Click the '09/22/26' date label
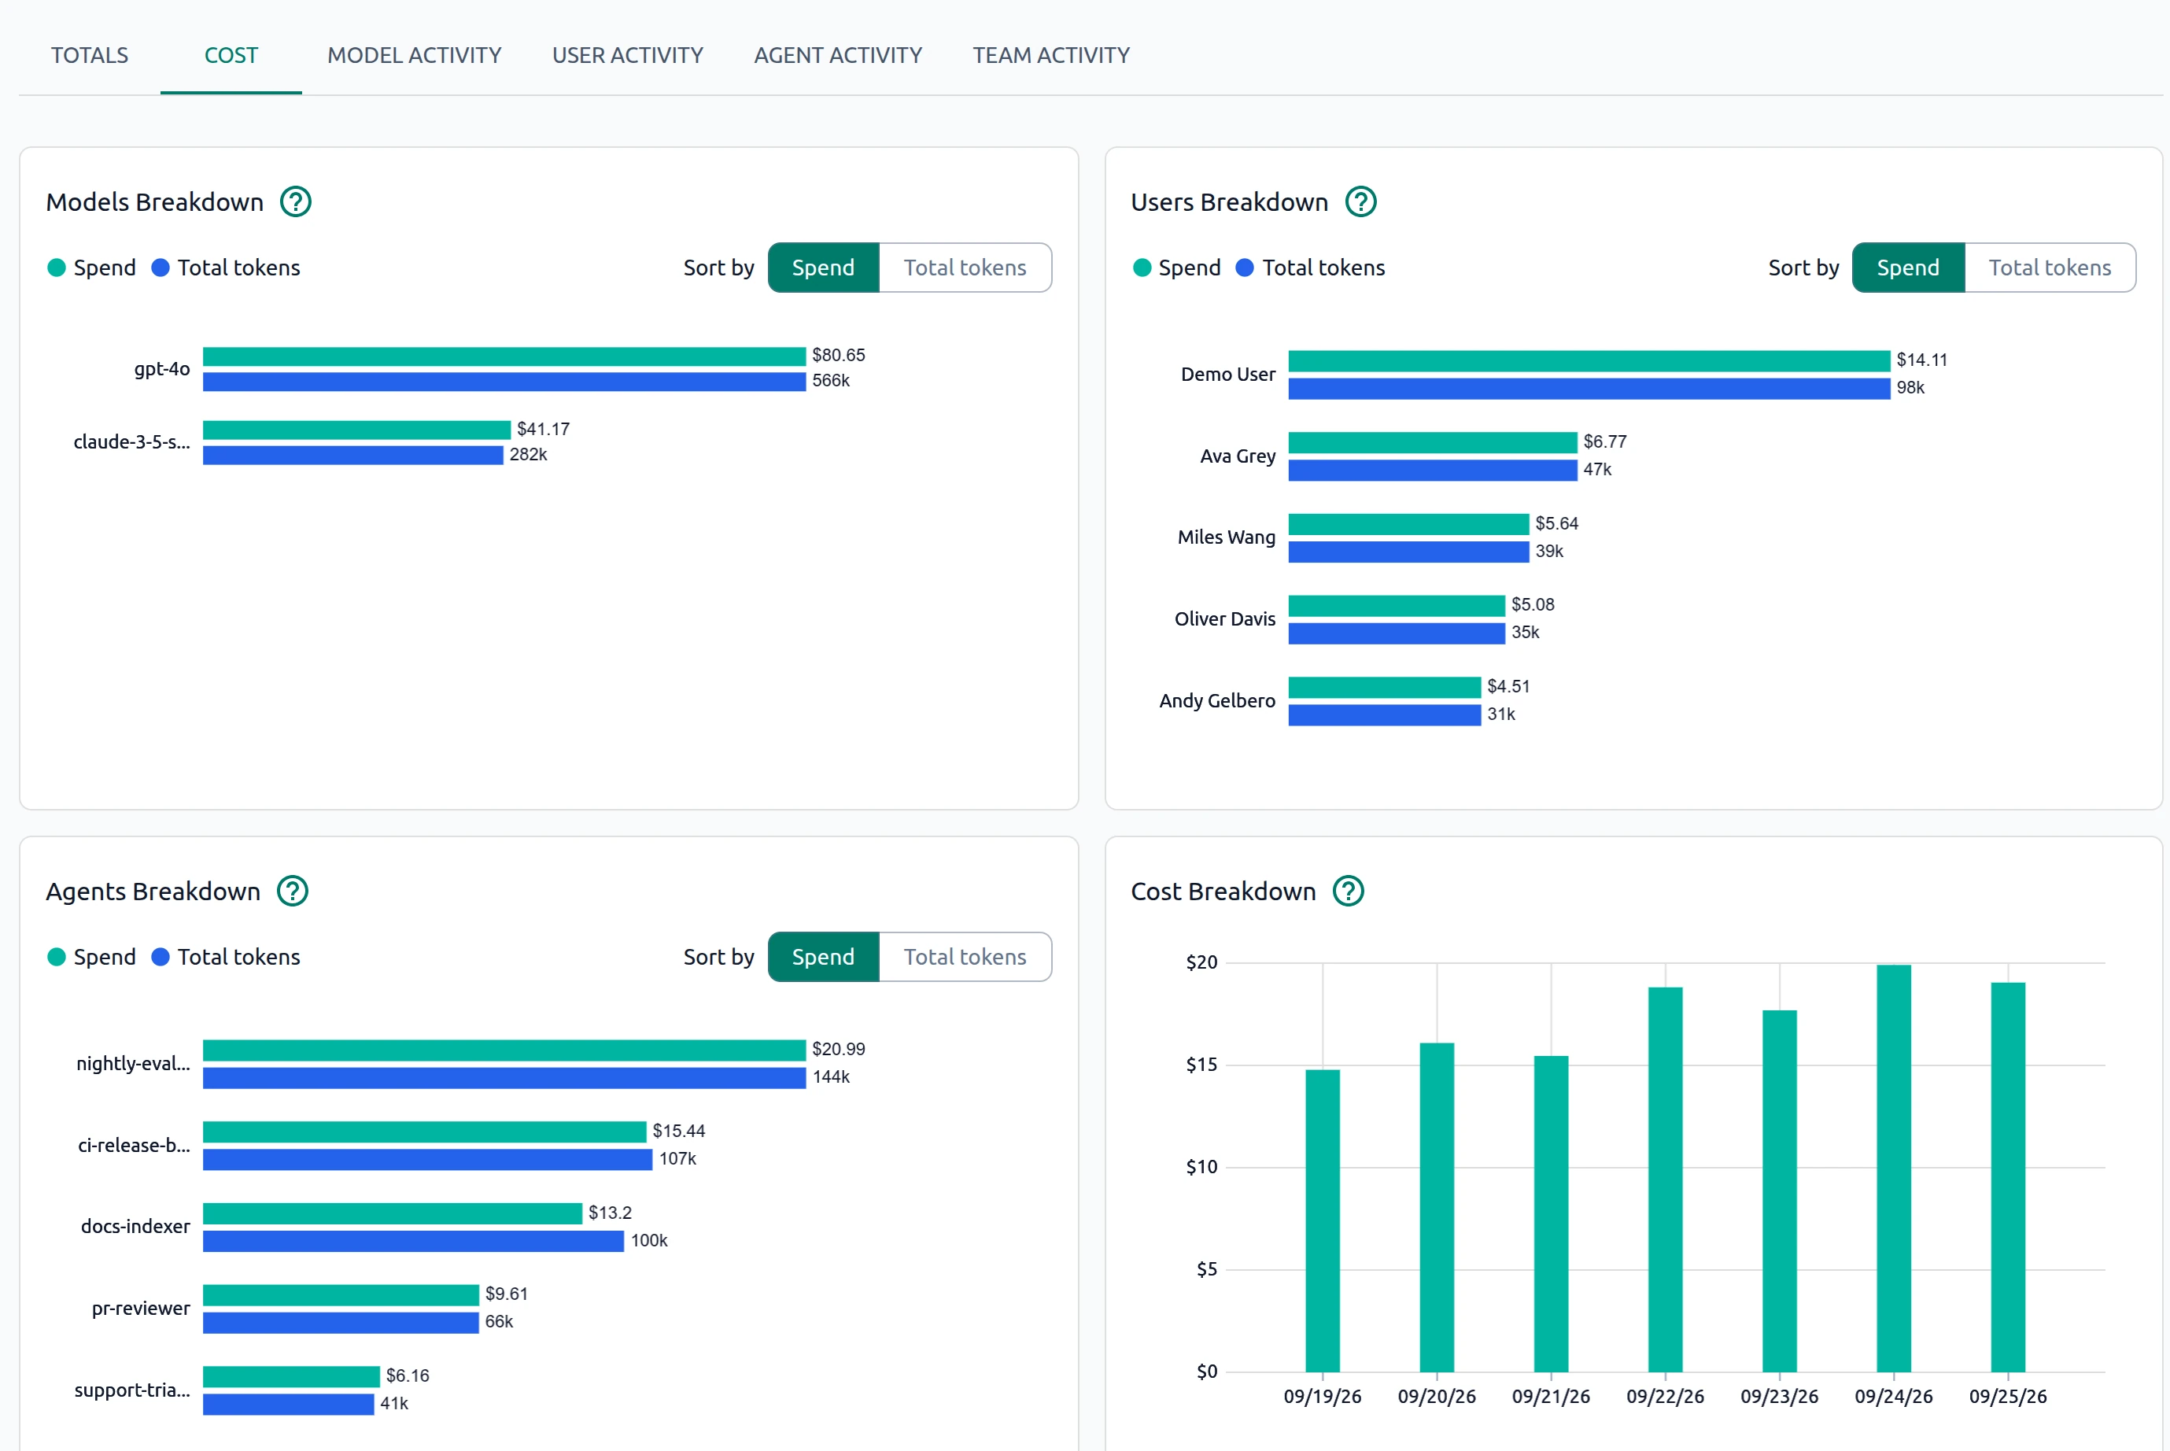This screenshot has width=2170, height=1451. (1665, 1397)
